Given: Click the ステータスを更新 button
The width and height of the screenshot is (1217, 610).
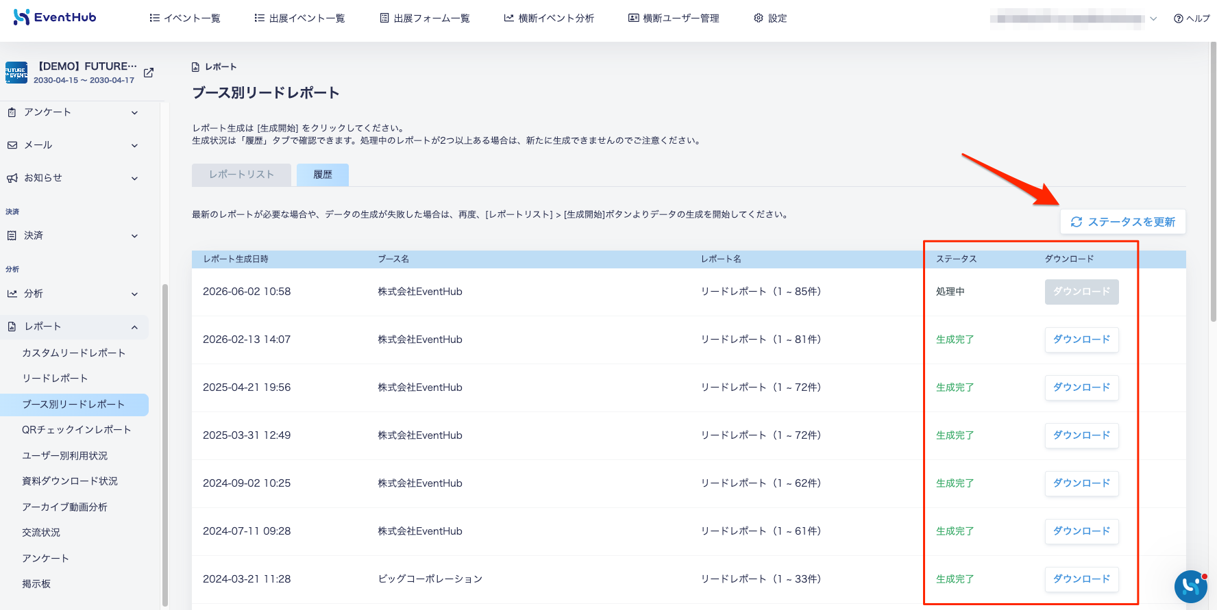Looking at the screenshot, I should coord(1122,222).
